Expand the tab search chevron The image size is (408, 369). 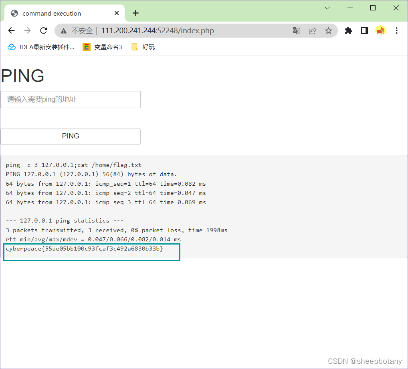(x=327, y=8)
